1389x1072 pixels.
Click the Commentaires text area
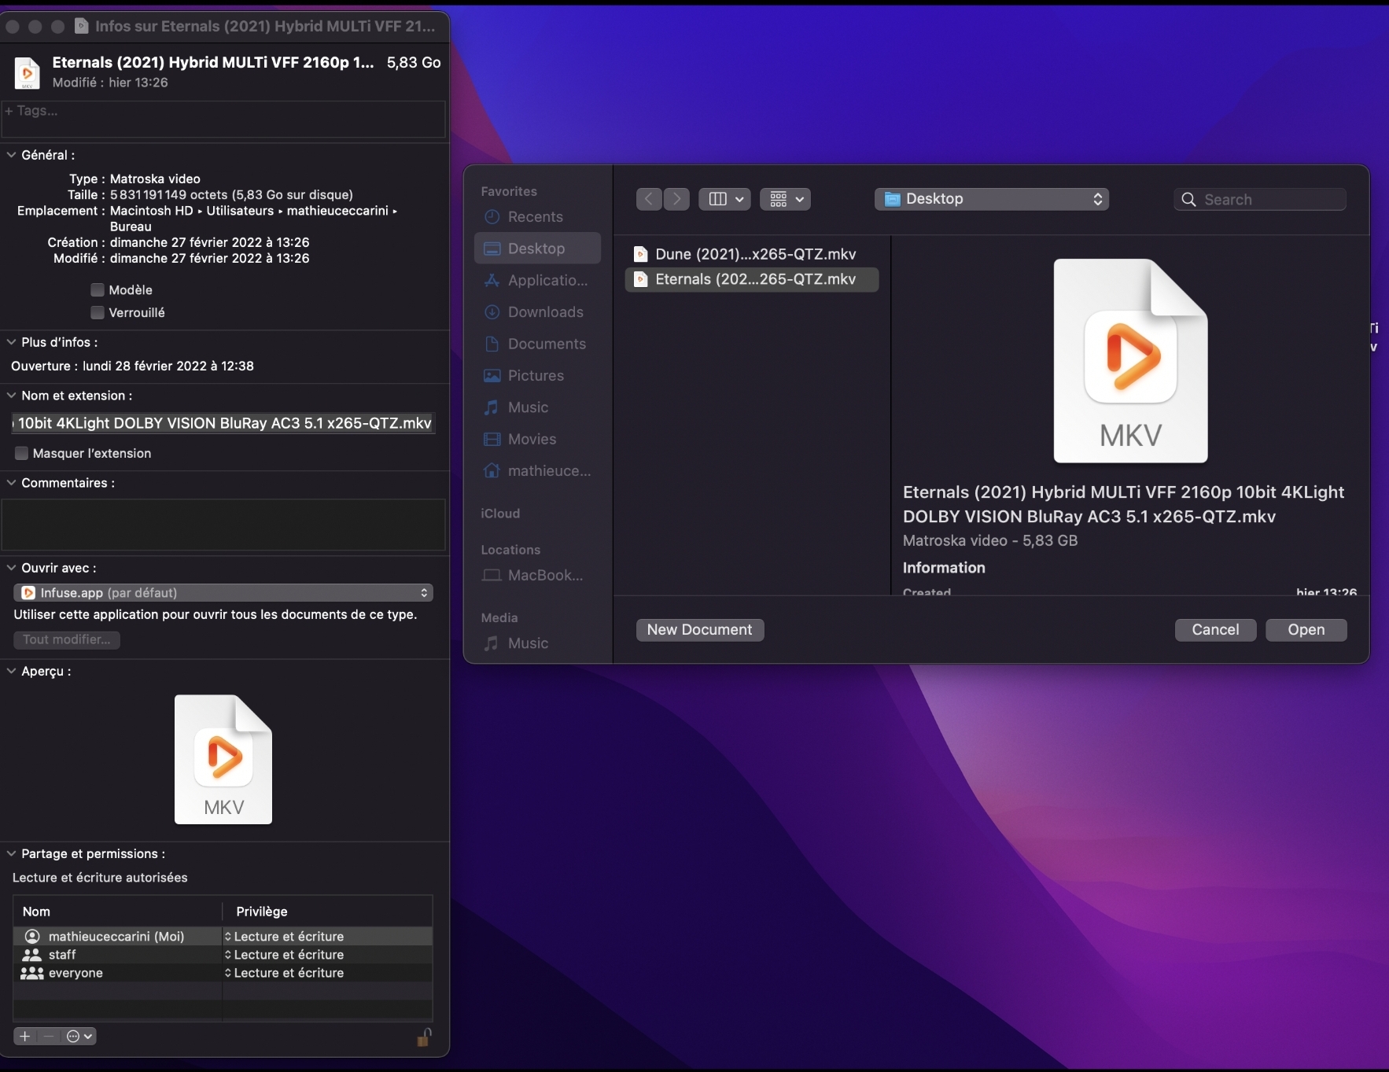223,525
